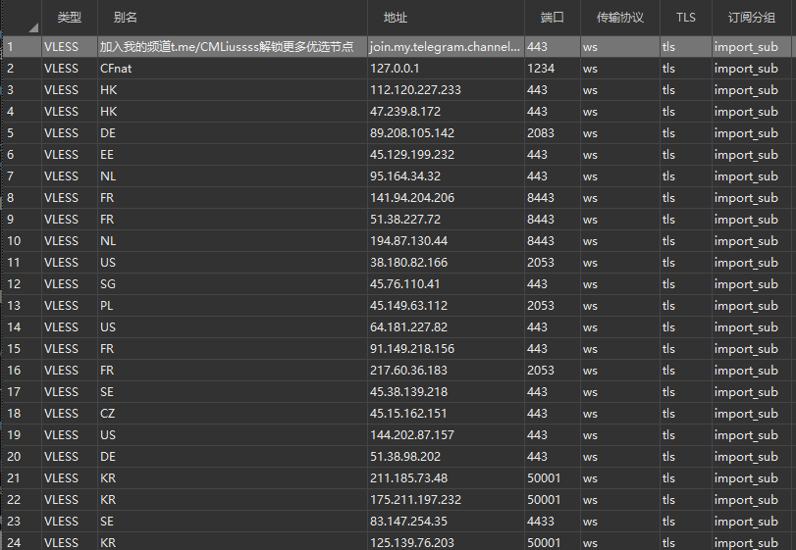Select the PL server row
Screen dimensions: 796x550
tap(107, 306)
